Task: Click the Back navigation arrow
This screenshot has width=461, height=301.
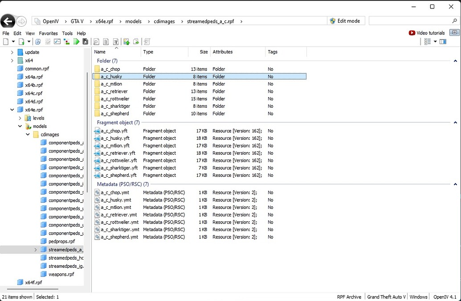Action: pos(8,21)
